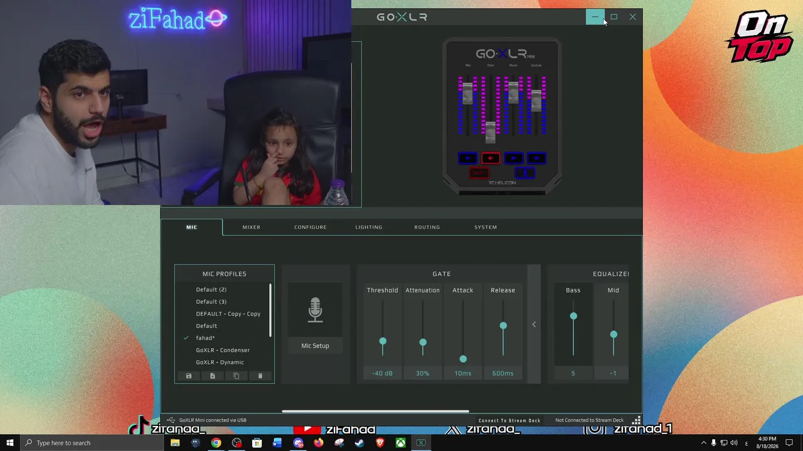This screenshot has height=451, width=803.
Task: Switch to the ROUTING tab
Action: point(427,227)
